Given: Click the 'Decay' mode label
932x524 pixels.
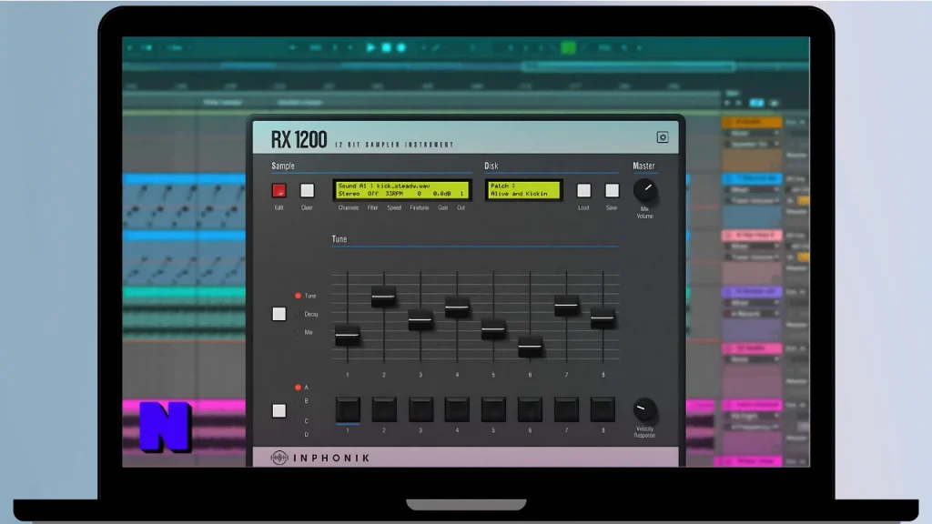Looking at the screenshot, I should pos(311,314).
